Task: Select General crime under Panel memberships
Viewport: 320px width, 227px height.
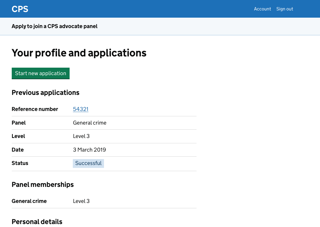Action: [x=29, y=201]
